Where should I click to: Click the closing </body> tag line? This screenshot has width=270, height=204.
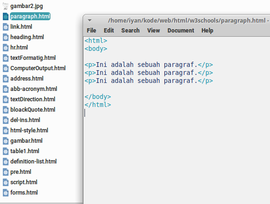point(98,97)
